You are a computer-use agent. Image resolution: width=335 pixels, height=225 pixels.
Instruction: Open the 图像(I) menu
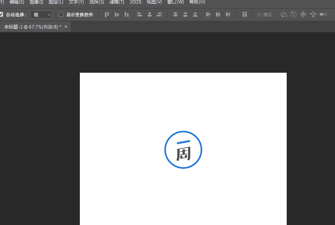click(x=37, y=2)
